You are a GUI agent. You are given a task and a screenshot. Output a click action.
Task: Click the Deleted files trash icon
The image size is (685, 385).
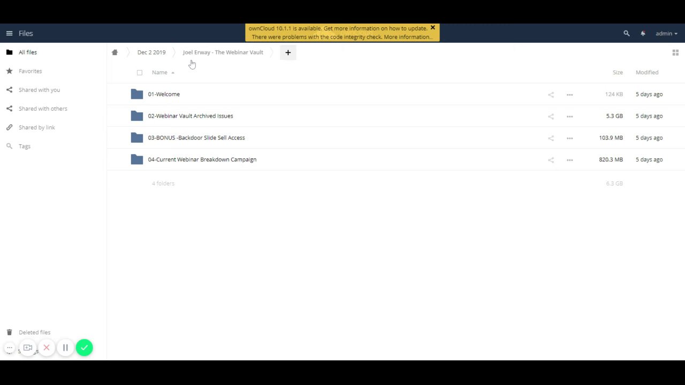(9, 332)
